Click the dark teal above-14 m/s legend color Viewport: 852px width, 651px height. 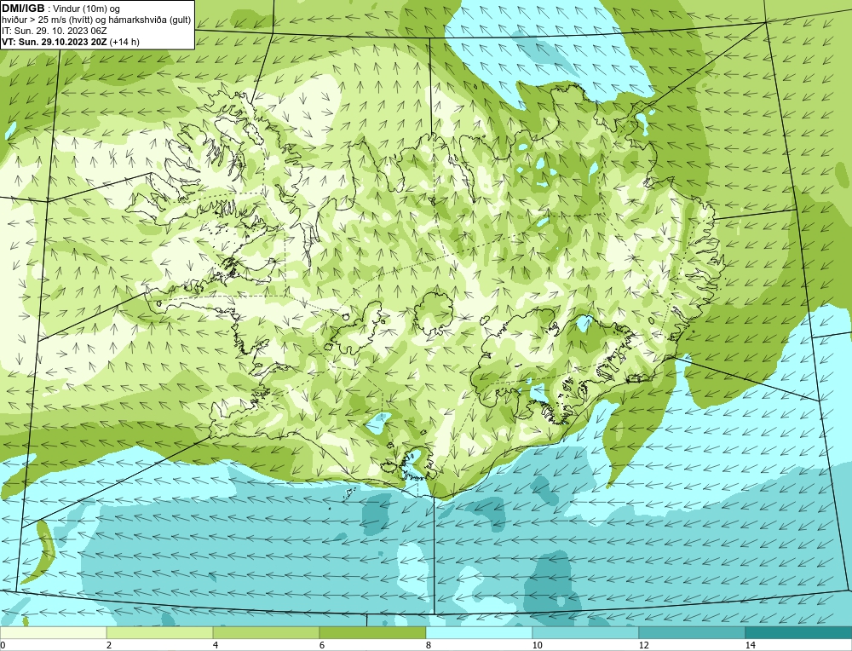pos(799,632)
